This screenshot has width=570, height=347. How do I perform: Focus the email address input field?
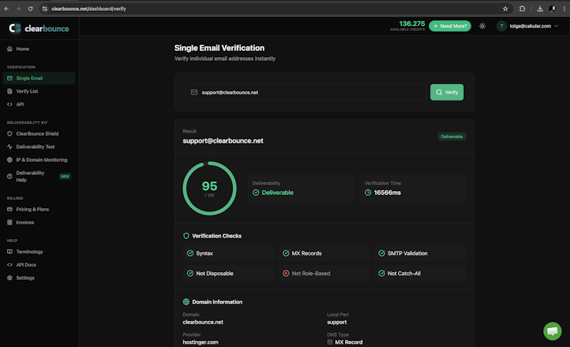(x=306, y=93)
